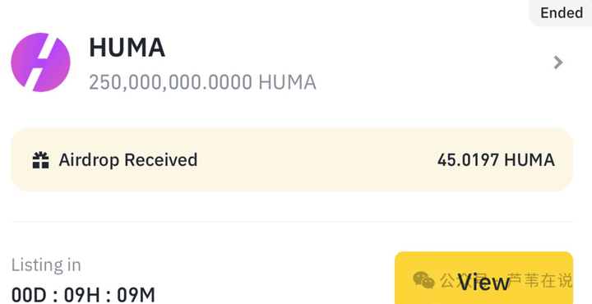Select the HUMA token title

click(x=127, y=48)
